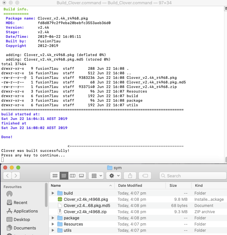Click the 68 bytes size cell
The height and width of the screenshot is (235, 227).
(x=179, y=206)
